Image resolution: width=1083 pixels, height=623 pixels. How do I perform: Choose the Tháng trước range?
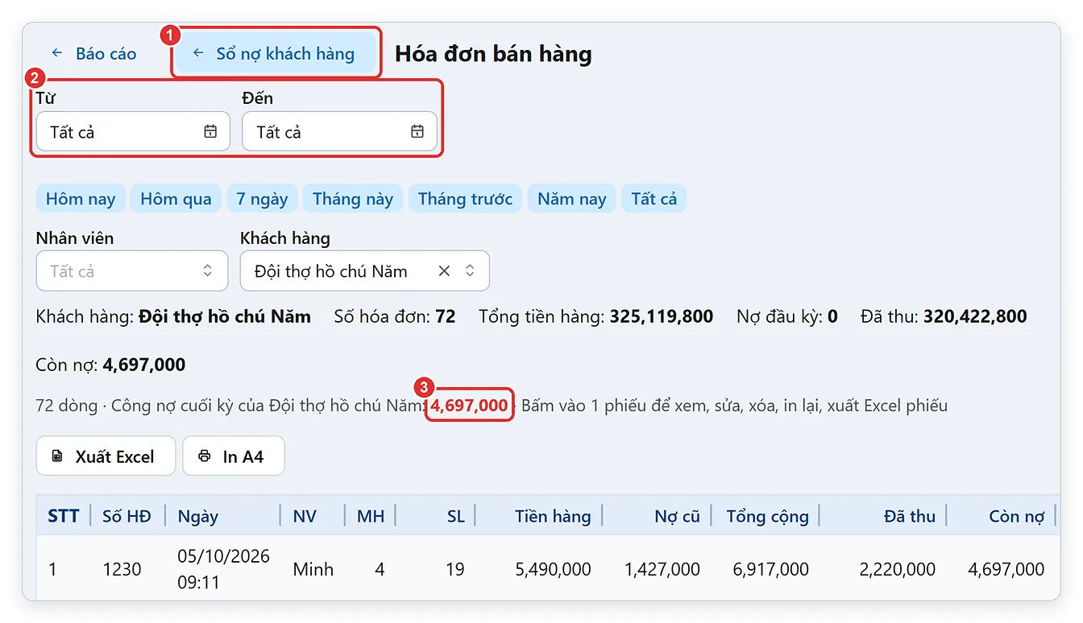(465, 199)
